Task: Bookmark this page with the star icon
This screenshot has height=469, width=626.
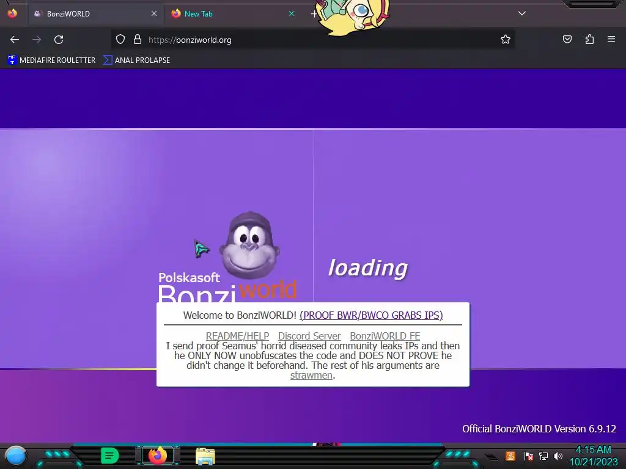Action: (x=506, y=40)
